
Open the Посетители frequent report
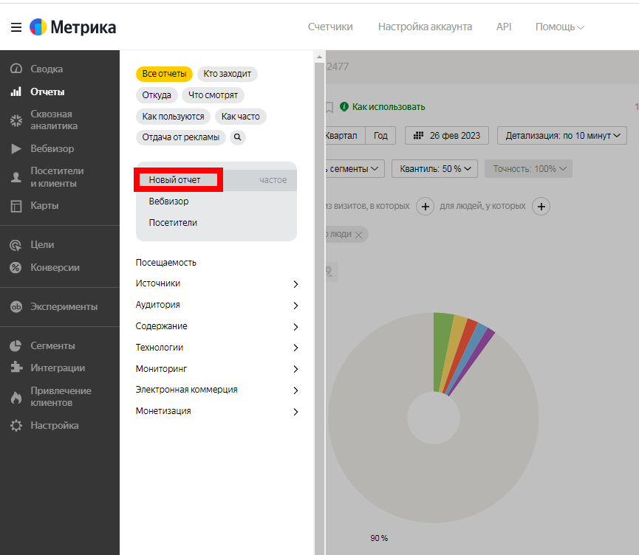tap(173, 223)
